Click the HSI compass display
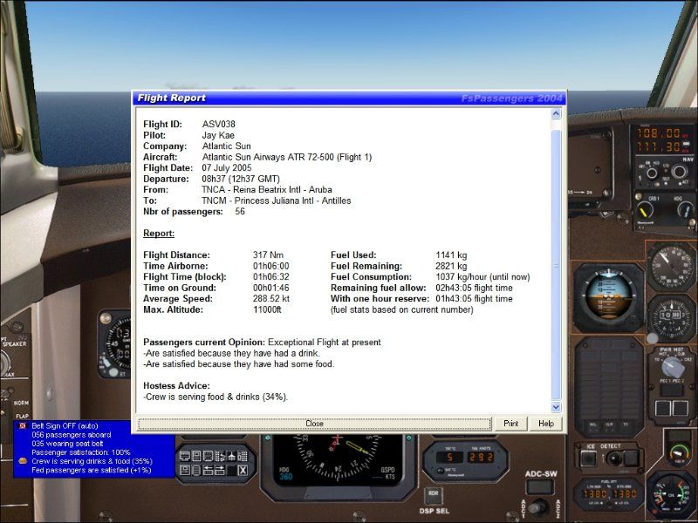This screenshot has width=698, height=523. click(x=337, y=460)
